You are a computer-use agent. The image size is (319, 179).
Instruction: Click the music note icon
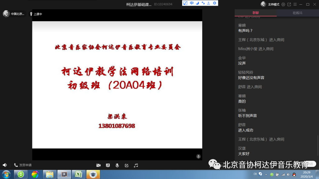tap(136, 165)
